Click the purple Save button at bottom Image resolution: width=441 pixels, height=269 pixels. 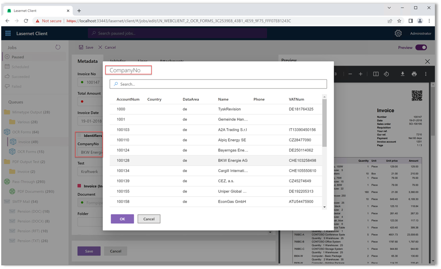click(x=89, y=251)
